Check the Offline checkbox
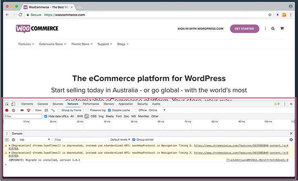This screenshot has height=181, width=298. tap(136, 110)
